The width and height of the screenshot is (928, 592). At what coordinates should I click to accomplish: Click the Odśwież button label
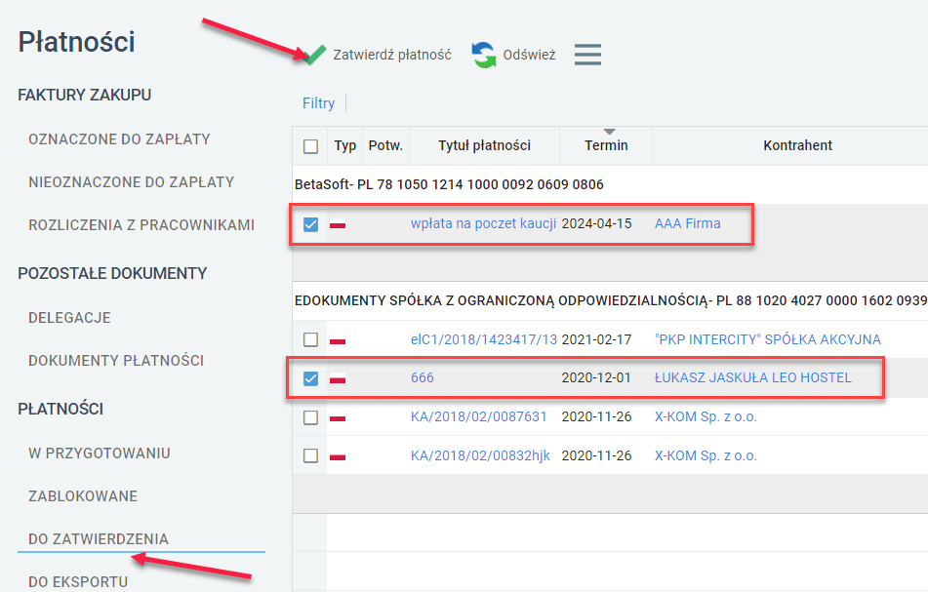click(x=529, y=55)
